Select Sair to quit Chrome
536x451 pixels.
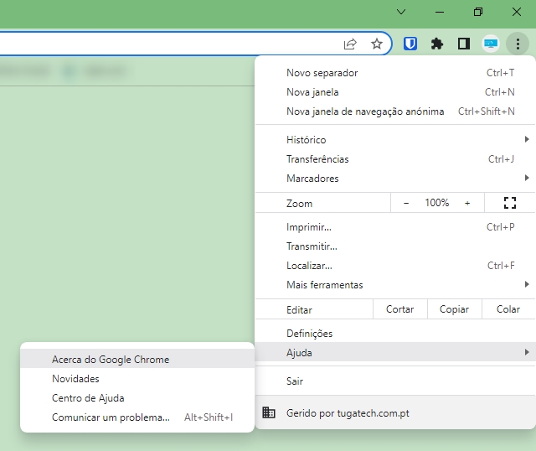click(395, 381)
